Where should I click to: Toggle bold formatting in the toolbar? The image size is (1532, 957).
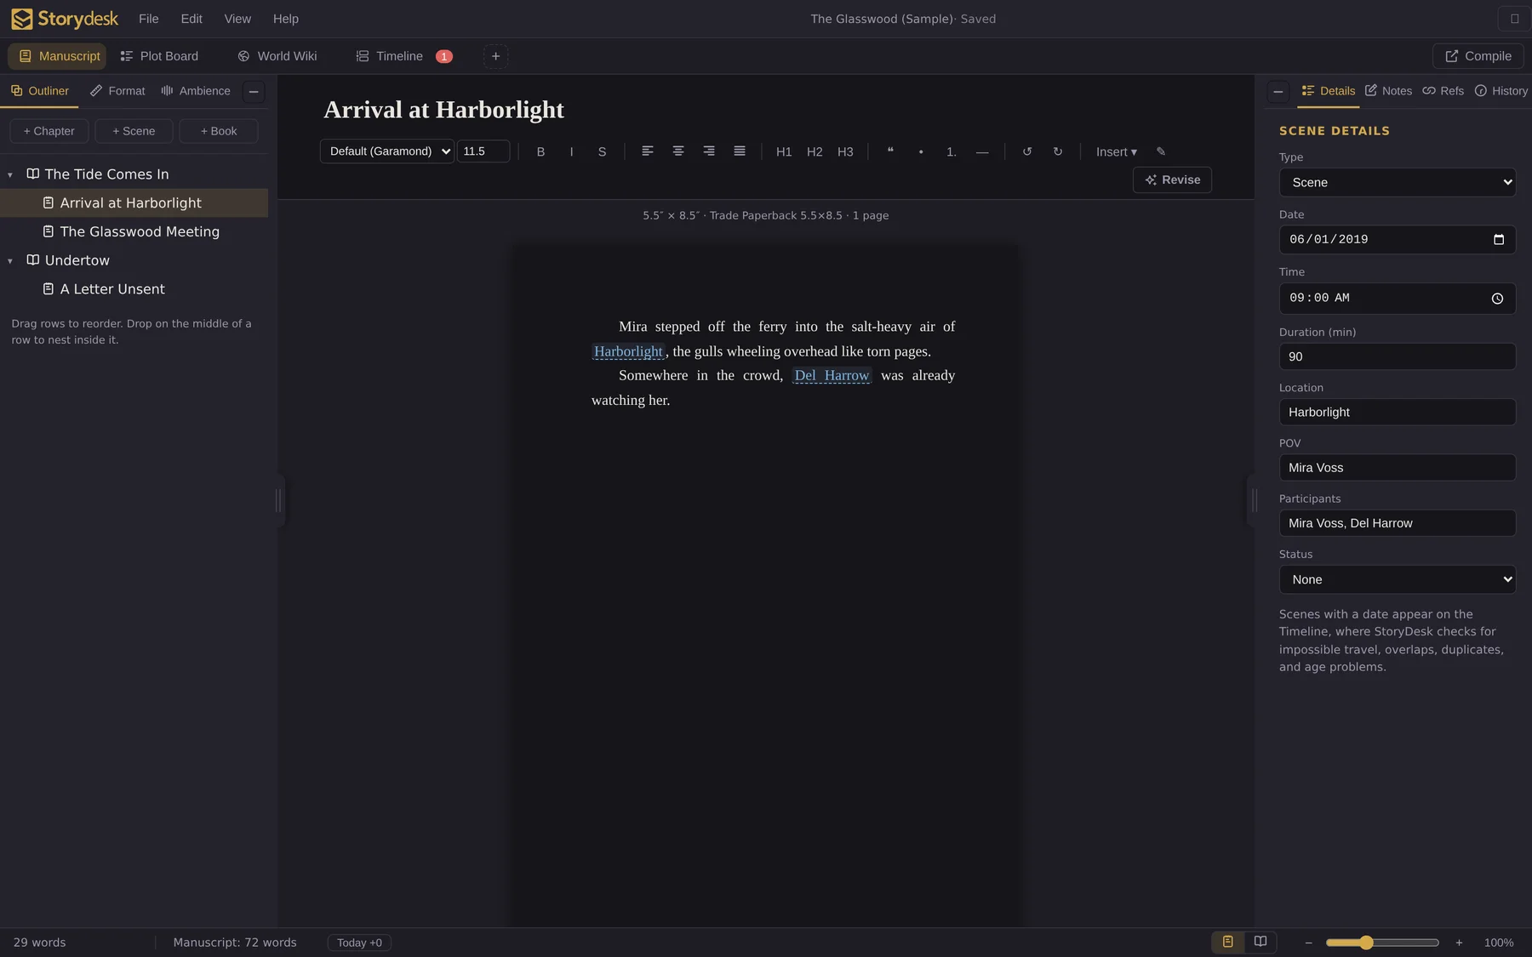540,151
